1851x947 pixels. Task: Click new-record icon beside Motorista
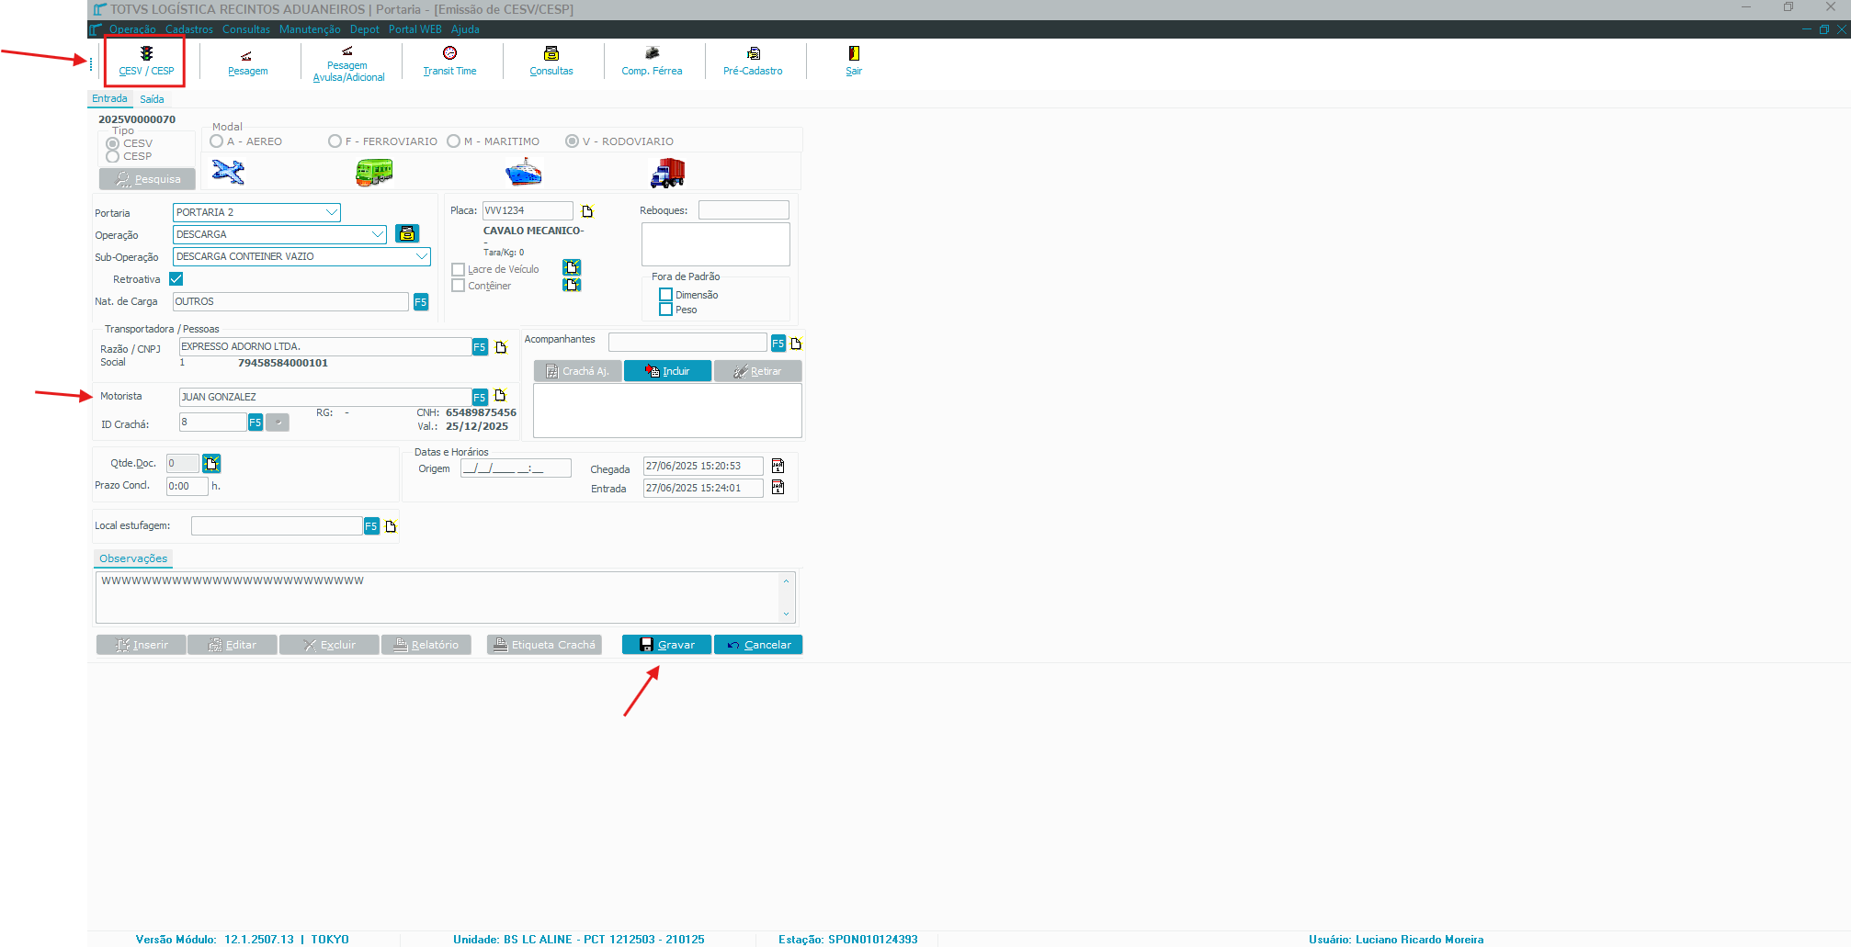click(x=501, y=396)
